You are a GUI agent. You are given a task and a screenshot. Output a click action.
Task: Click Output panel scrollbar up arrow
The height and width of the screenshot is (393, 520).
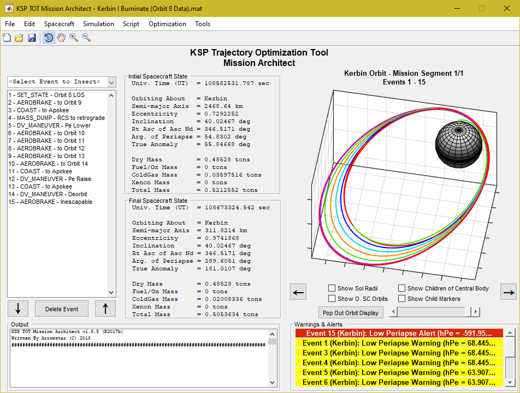coord(272,334)
